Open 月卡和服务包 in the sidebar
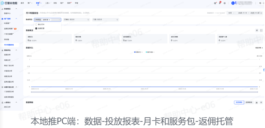This screenshot has height=128, width=265. pos(9,45)
